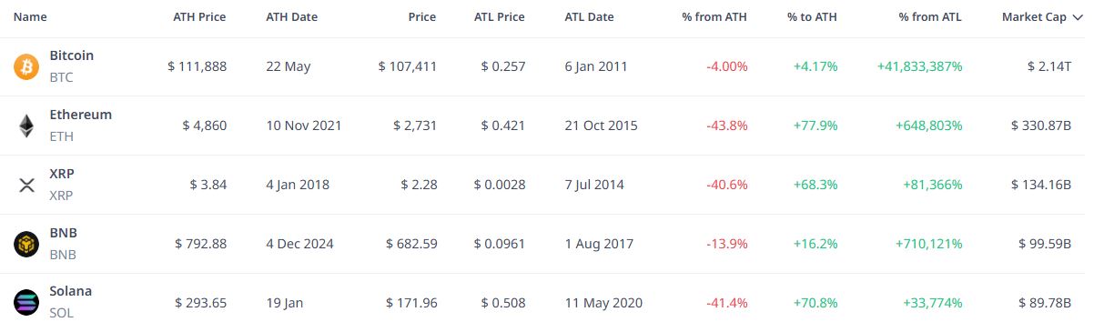1094x332 pixels.
Task: Sort by % from ATH header
Action: point(714,16)
